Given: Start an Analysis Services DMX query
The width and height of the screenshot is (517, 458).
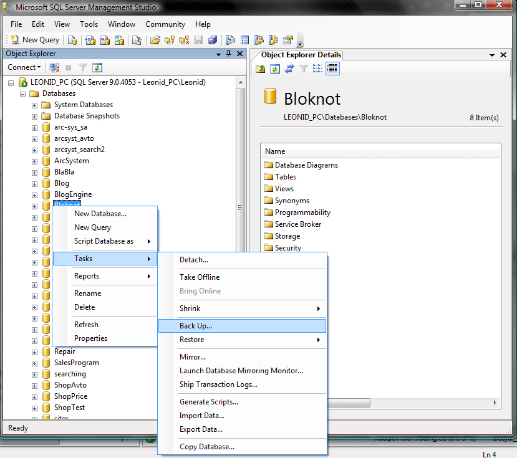Looking at the screenshot, I should click(x=105, y=41).
